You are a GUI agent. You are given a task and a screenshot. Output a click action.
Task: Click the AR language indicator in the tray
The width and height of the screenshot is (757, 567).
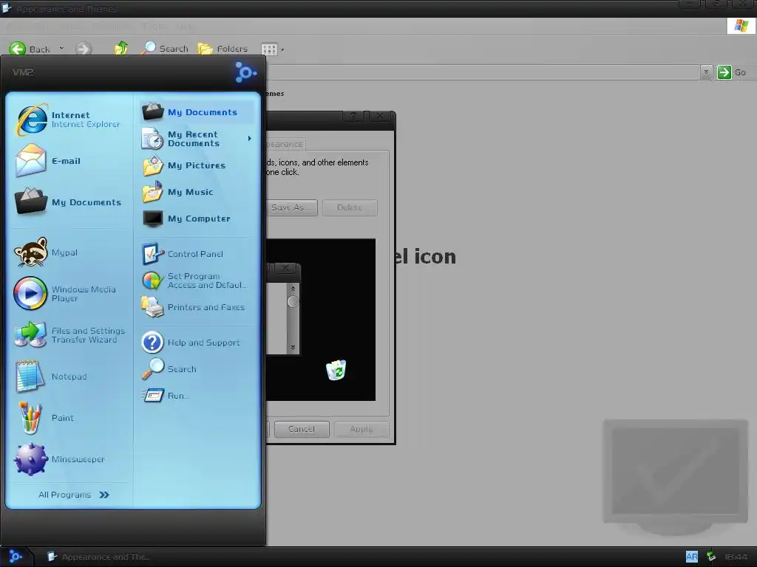click(x=692, y=557)
